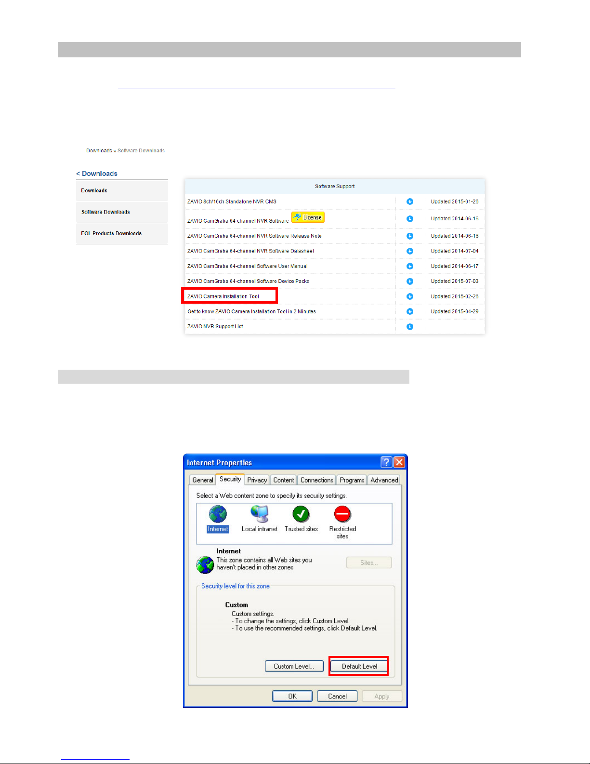Select the Internet zone globe icon
This screenshot has height=764, width=590.
coord(218,515)
